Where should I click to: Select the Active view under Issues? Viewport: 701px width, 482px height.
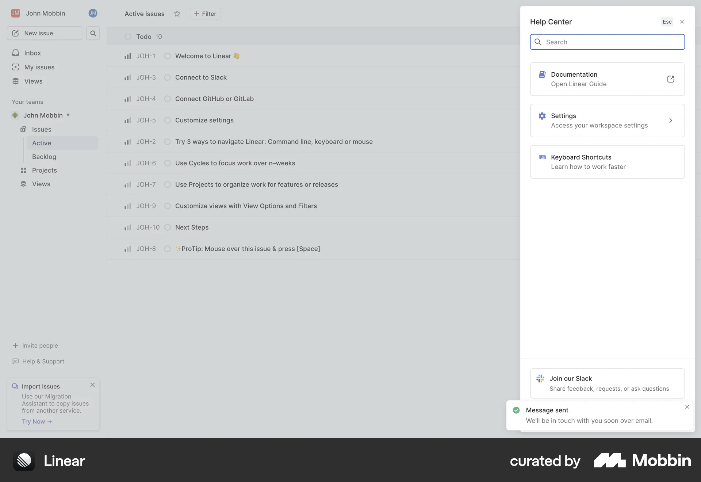[41, 143]
